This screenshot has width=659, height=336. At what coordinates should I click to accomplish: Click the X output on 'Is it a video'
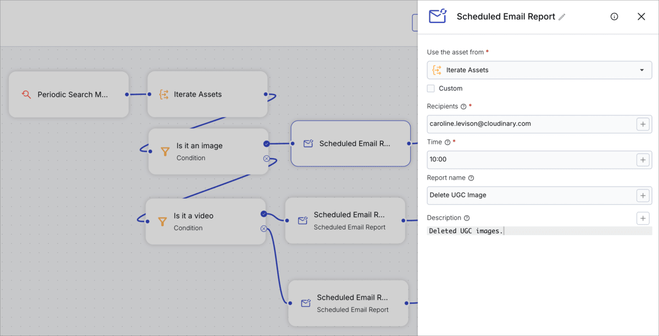click(264, 228)
